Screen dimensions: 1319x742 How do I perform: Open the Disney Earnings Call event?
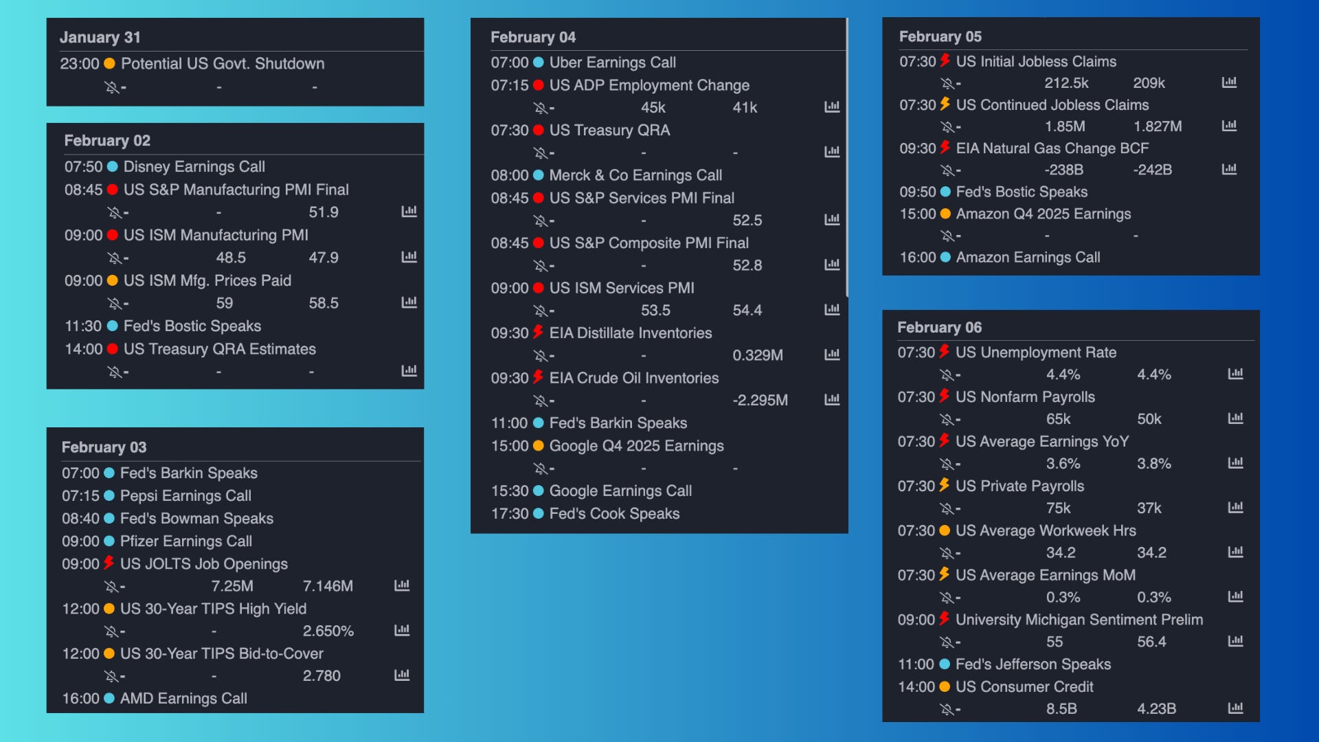click(x=194, y=167)
